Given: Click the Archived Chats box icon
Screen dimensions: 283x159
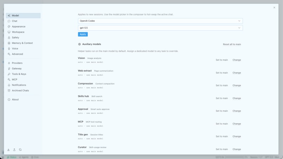Looking at the screenshot, I should (x=9, y=91).
